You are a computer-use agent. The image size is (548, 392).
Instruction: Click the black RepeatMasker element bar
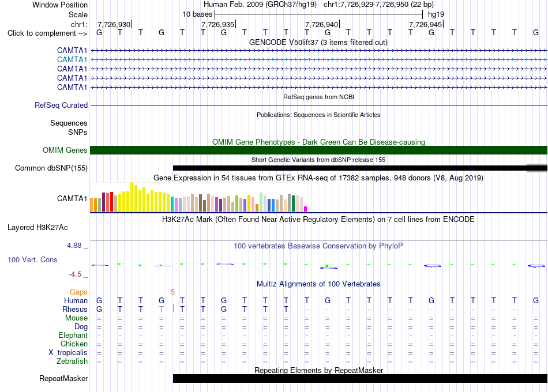click(x=360, y=378)
